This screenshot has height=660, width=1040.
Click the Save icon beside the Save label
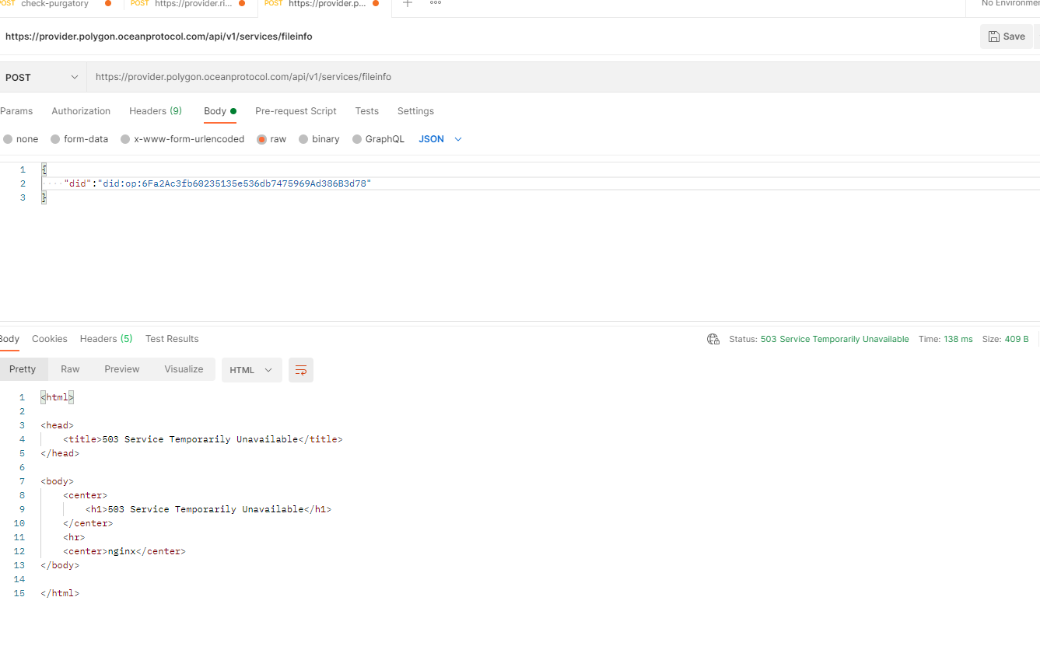(x=993, y=36)
